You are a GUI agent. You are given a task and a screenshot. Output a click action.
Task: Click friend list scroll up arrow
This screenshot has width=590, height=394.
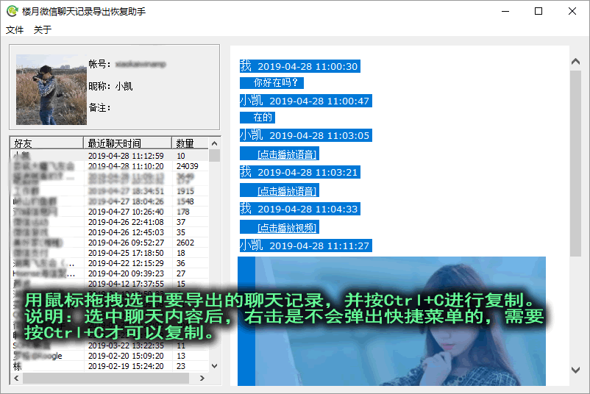215,143
